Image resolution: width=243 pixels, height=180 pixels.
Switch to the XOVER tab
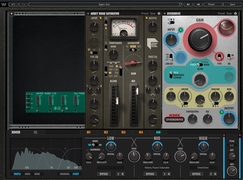tap(16, 132)
